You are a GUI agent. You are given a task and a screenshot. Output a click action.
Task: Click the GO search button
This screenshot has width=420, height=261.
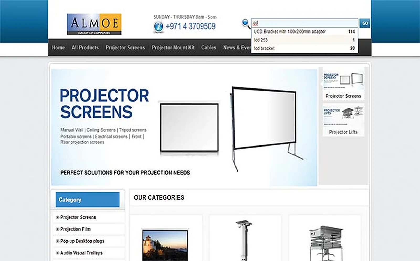pos(365,23)
